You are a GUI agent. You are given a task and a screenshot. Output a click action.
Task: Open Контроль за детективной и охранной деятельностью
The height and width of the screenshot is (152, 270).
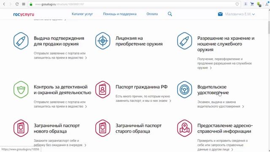pos(62,90)
